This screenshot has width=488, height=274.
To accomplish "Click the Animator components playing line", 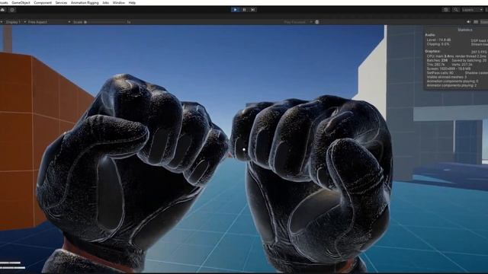I will click(451, 85).
